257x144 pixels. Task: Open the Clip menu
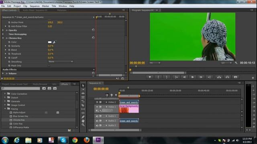pyautogui.click(x=25, y=6)
